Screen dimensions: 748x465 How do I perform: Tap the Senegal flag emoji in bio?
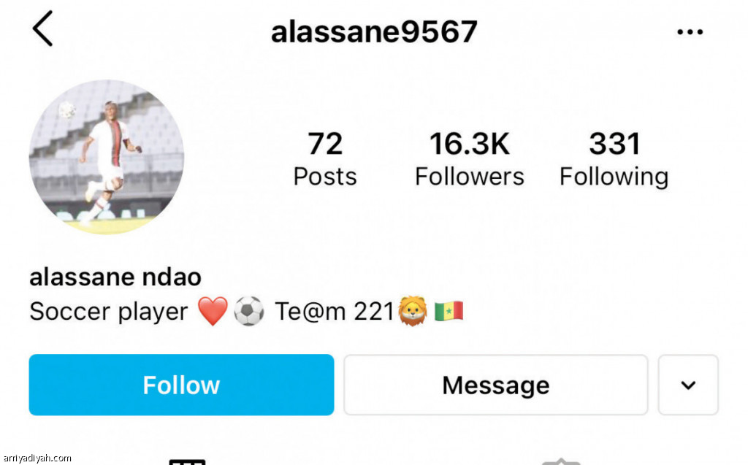tap(449, 311)
